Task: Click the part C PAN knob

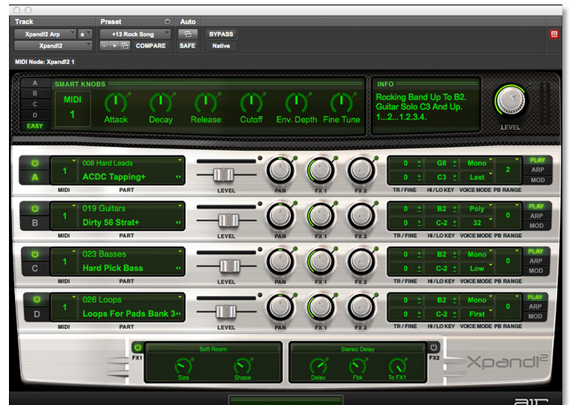Action: 280,262
